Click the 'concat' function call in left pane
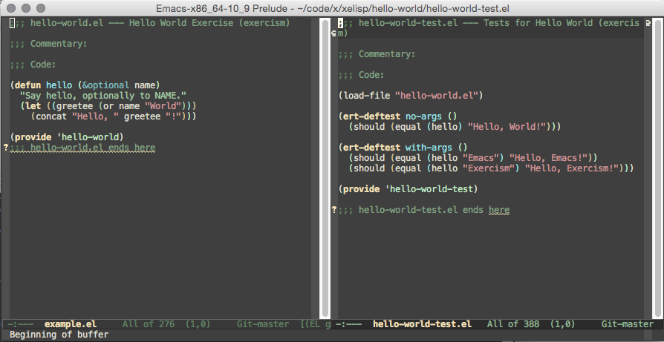The image size is (664, 342). 51,116
